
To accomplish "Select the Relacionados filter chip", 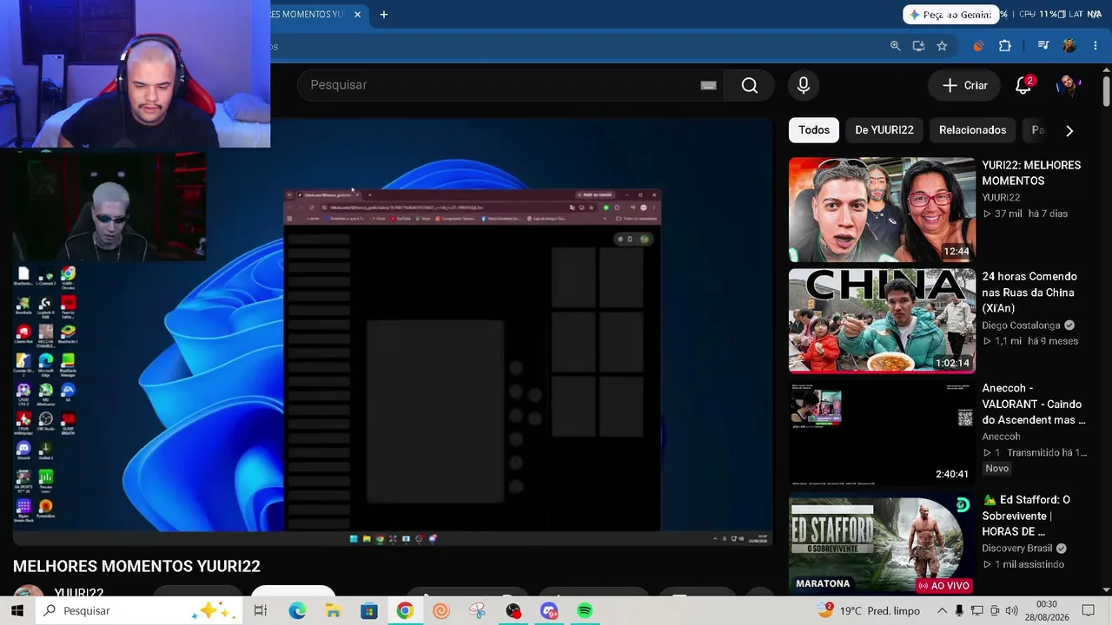I will coord(972,130).
